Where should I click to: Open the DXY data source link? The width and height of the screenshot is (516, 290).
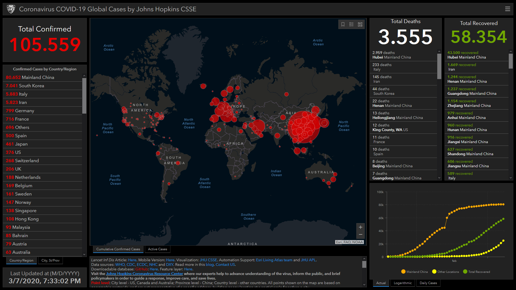click(x=170, y=264)
